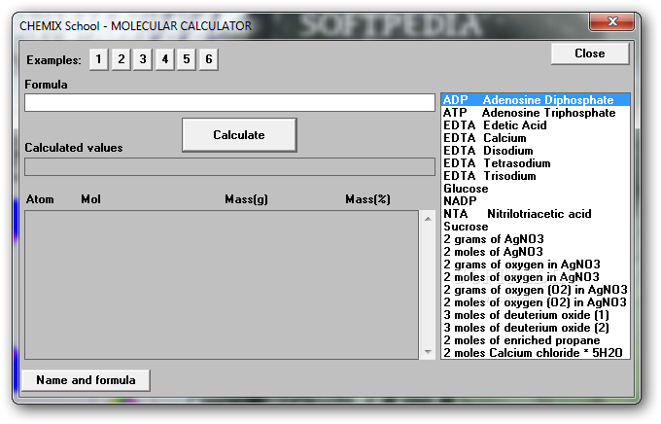Click the results scrollbar up arrow
Viewport: 661px width, 424px height.
(428, 219)
